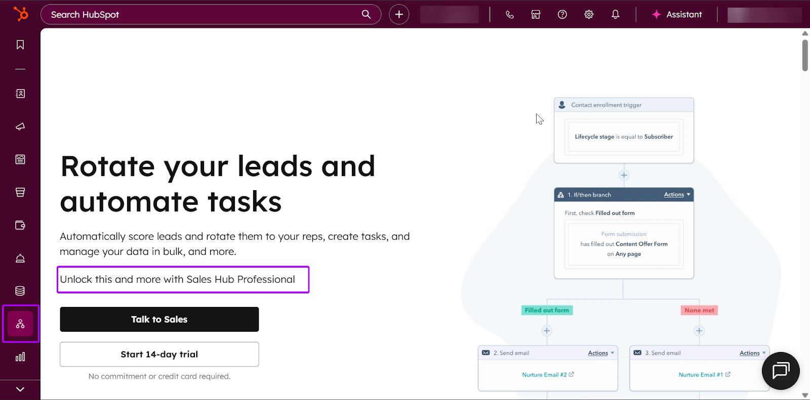
Task: Click the Content Offer Form condition
Action: click(x=624, y=244)
